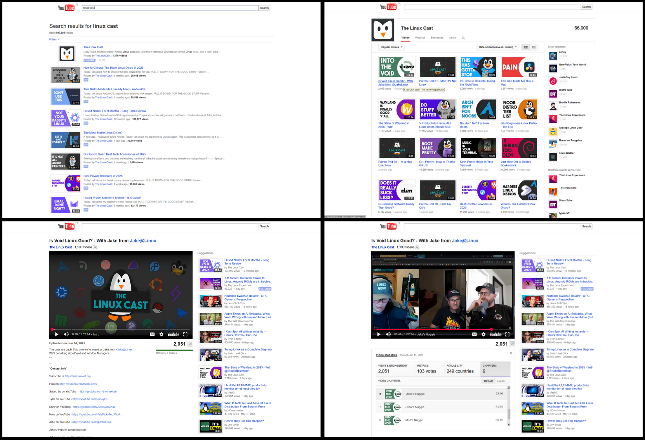Open 'This Distro Made Me Lose My Mind - AnduinOS' result

[114, 89]
